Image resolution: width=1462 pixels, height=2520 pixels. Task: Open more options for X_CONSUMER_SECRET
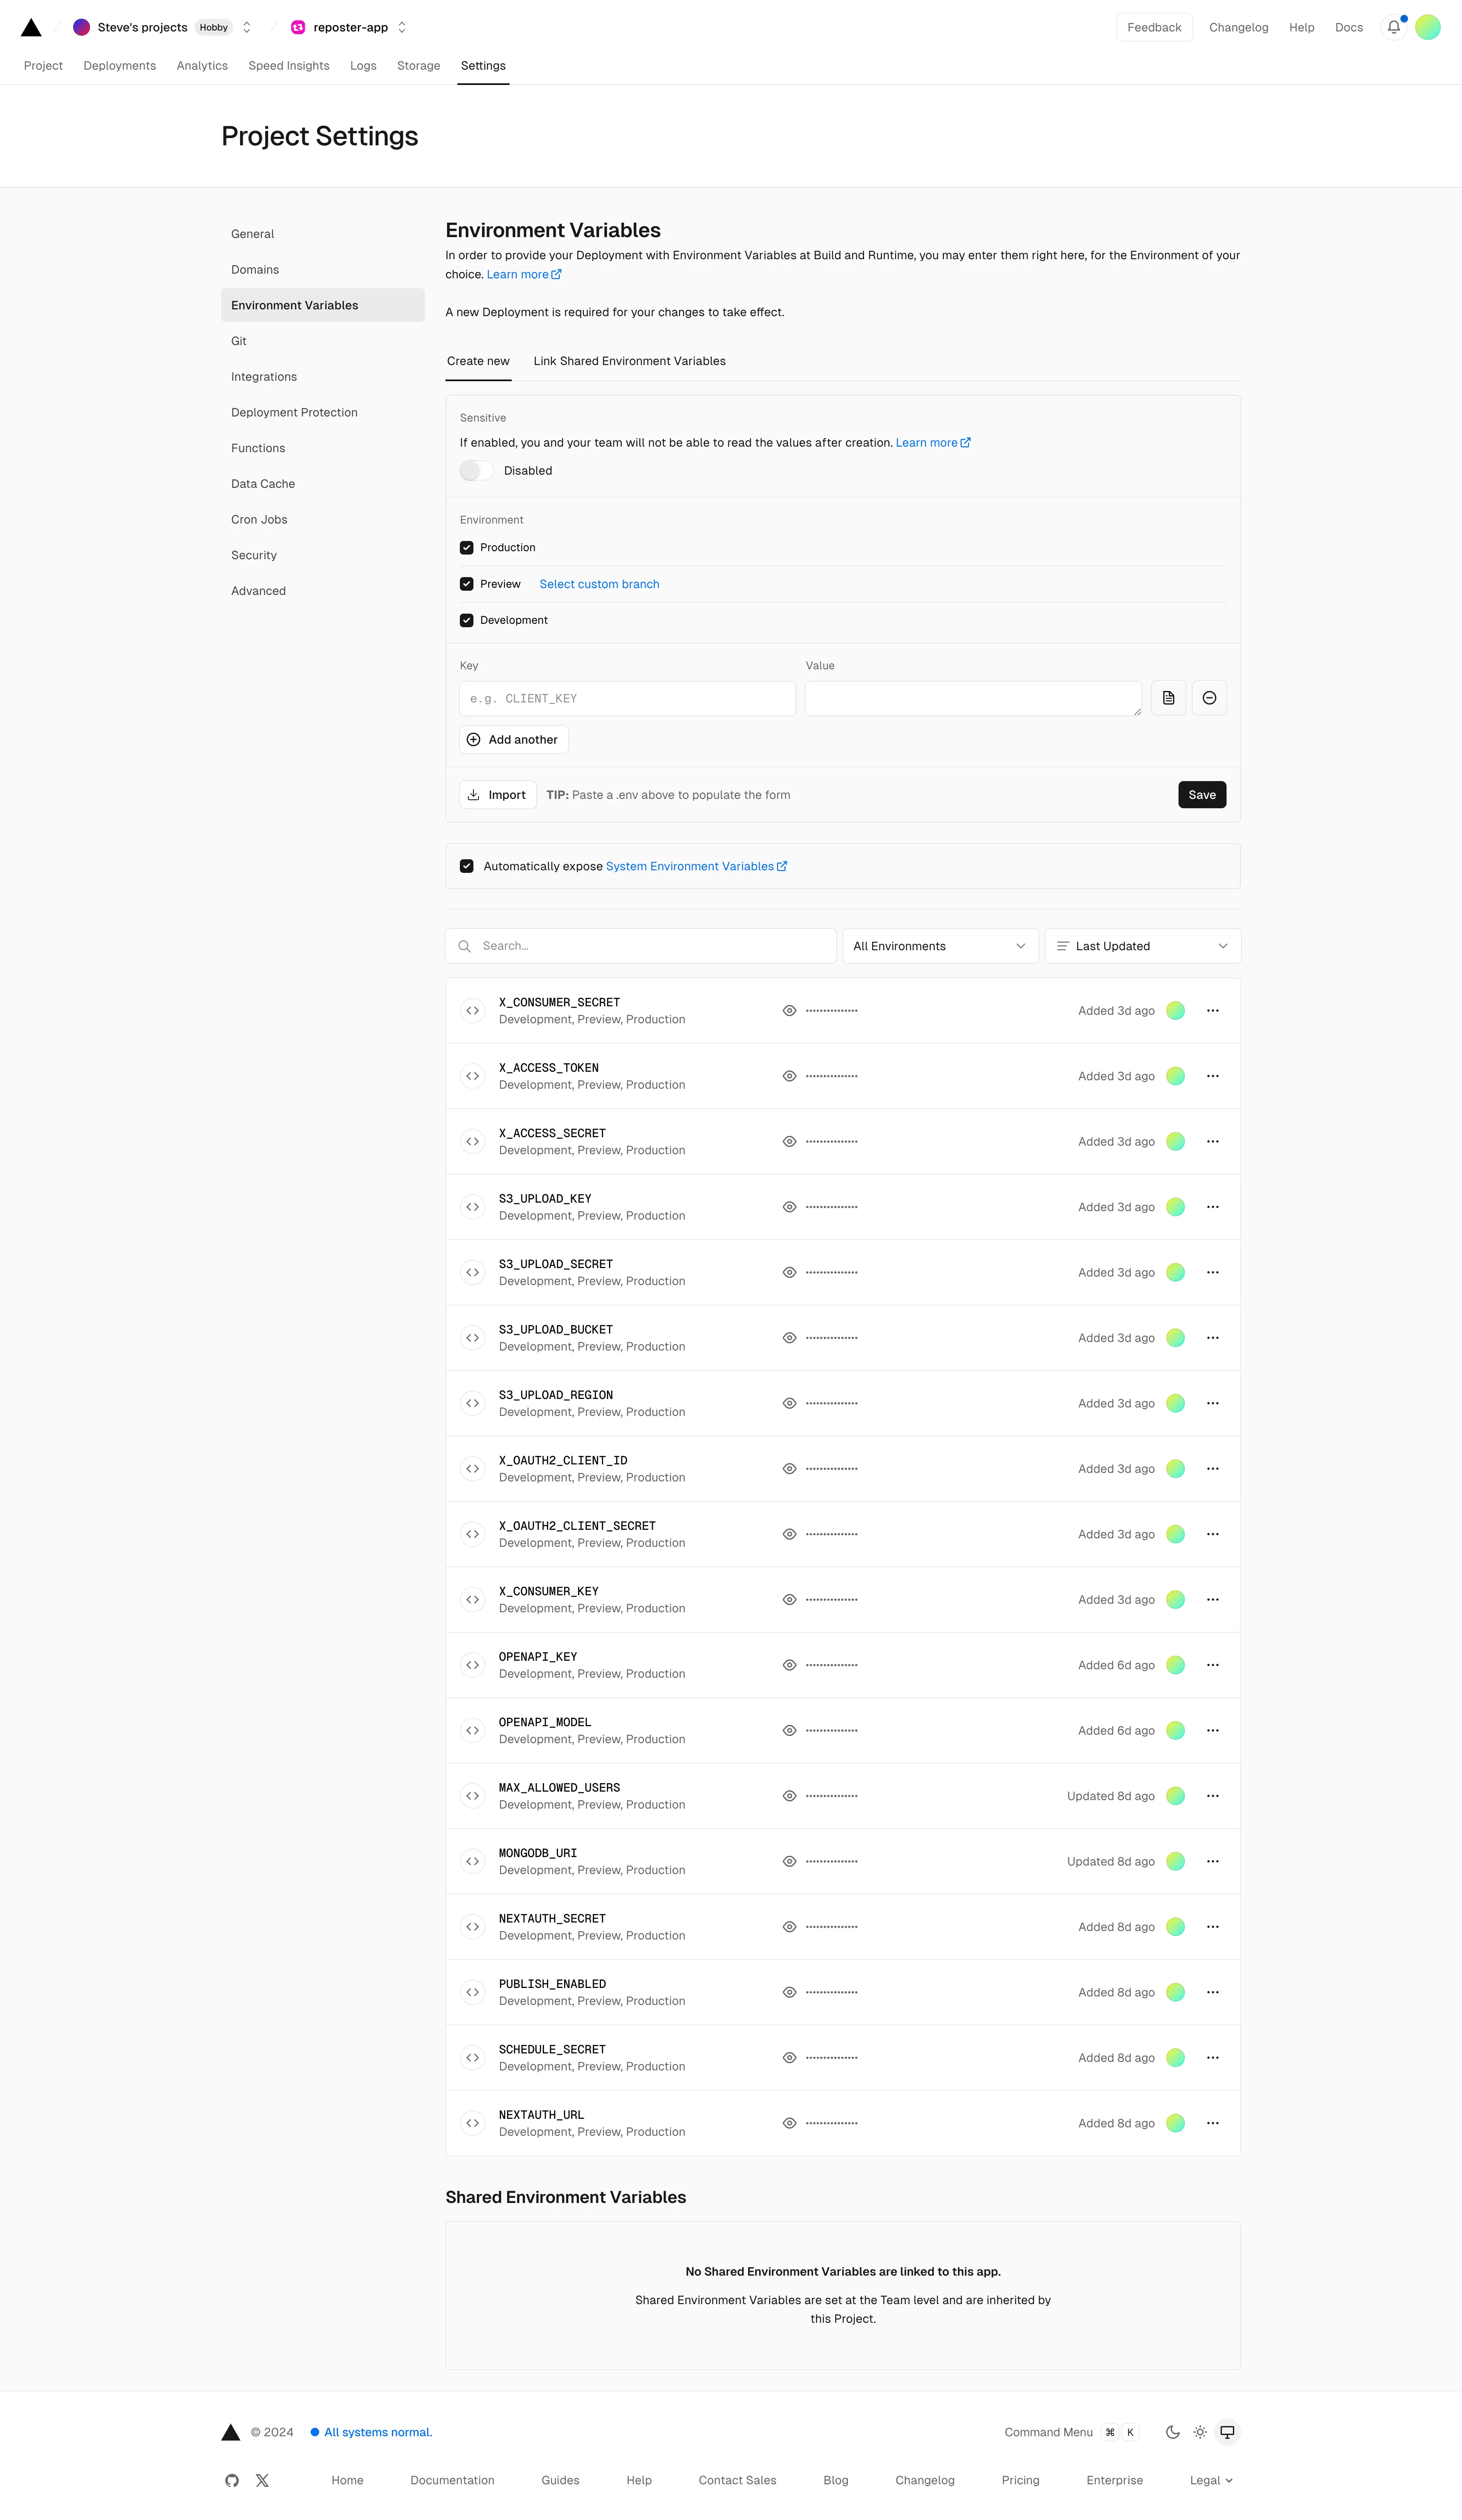coord(1213,1011)
